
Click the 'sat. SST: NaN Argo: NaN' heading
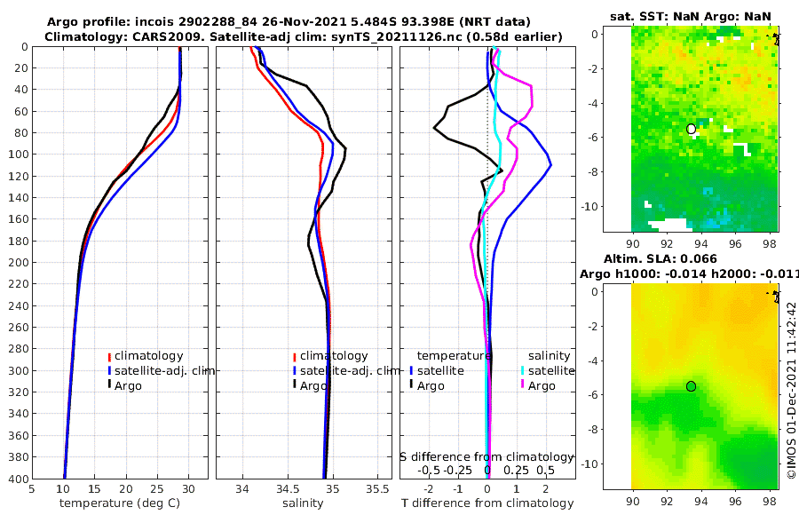tap(691, 16)
